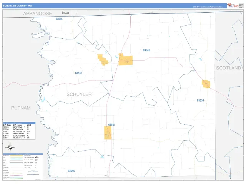Click the 63535 ZIP code label on the map
The image size is (246, 184).
point(59,19)
